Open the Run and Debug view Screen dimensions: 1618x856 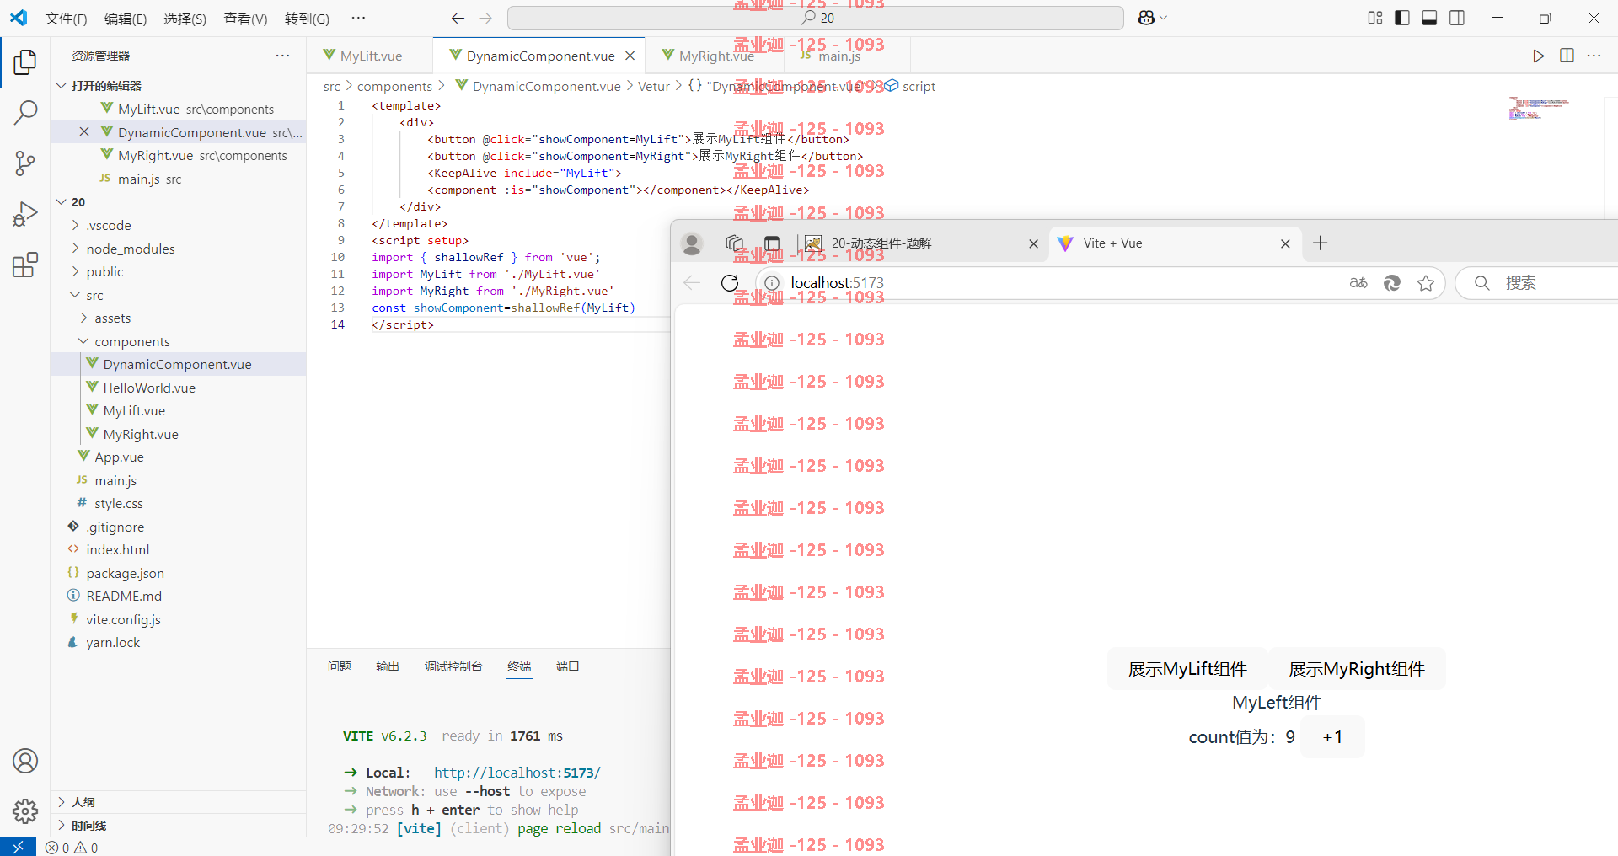point(25,214)
